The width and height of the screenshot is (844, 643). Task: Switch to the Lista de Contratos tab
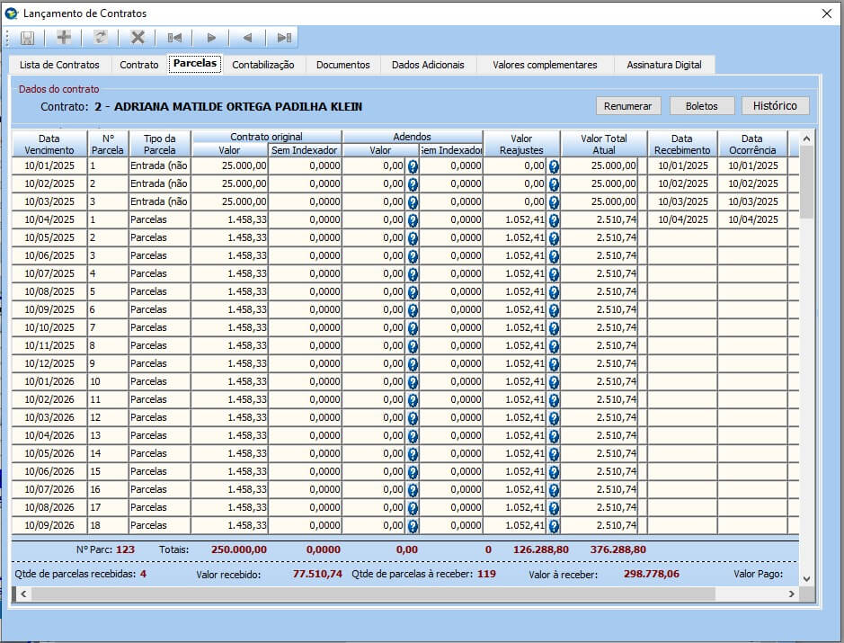tap(59, 65)
